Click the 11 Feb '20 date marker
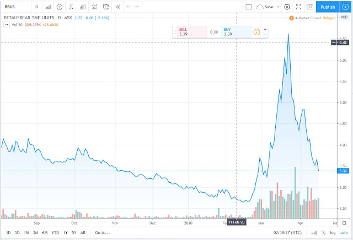The width and height of the screenshot is (353, 240). [x=237, y=222]
